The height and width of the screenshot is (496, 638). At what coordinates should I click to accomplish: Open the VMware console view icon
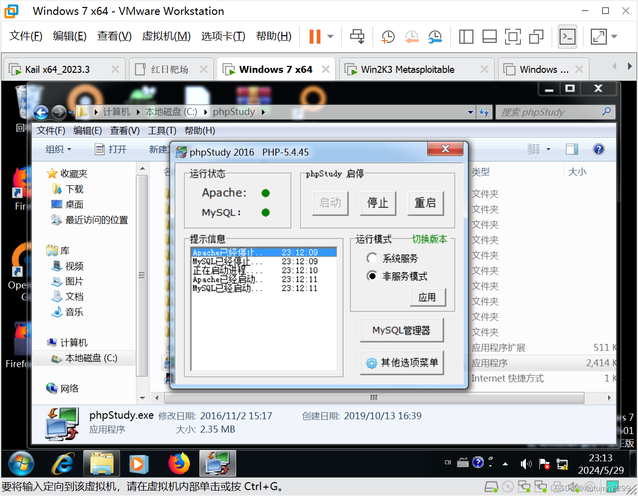[x=568, y=36]
